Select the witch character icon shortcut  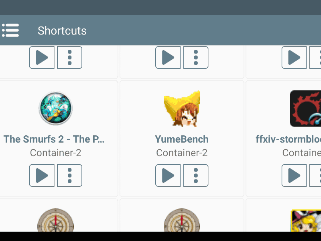306,222
